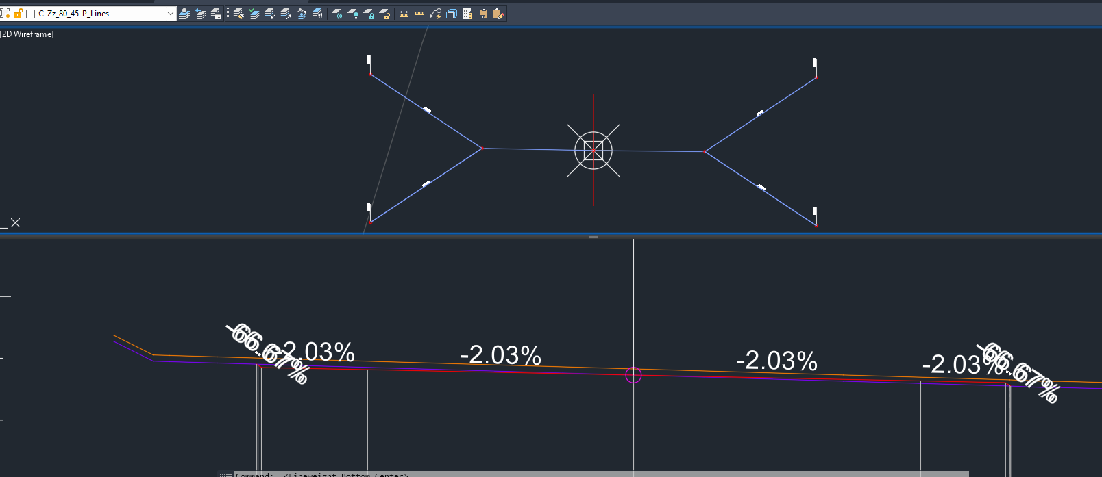Click the clipboard with pencil icon

499,14
